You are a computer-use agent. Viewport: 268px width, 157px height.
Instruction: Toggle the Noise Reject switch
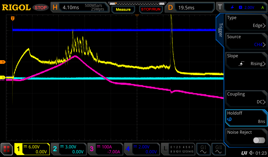point(259,140)
